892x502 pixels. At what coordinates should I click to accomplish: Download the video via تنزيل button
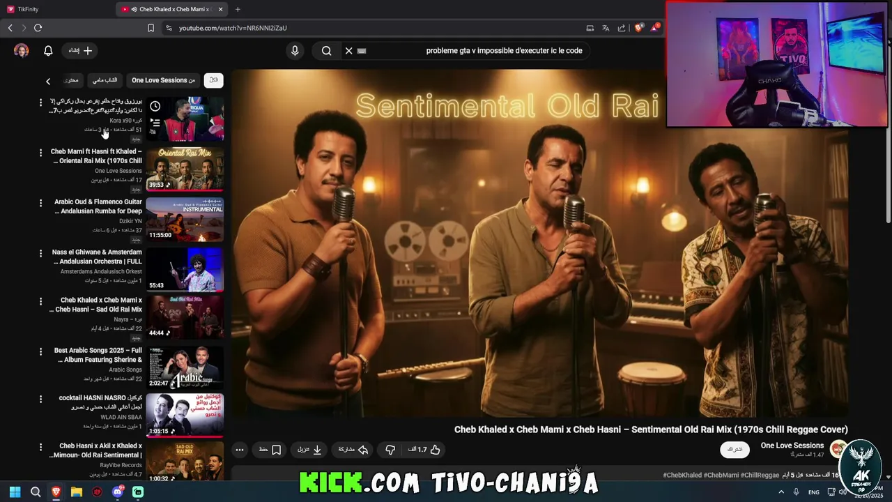[x=310, y=450]
